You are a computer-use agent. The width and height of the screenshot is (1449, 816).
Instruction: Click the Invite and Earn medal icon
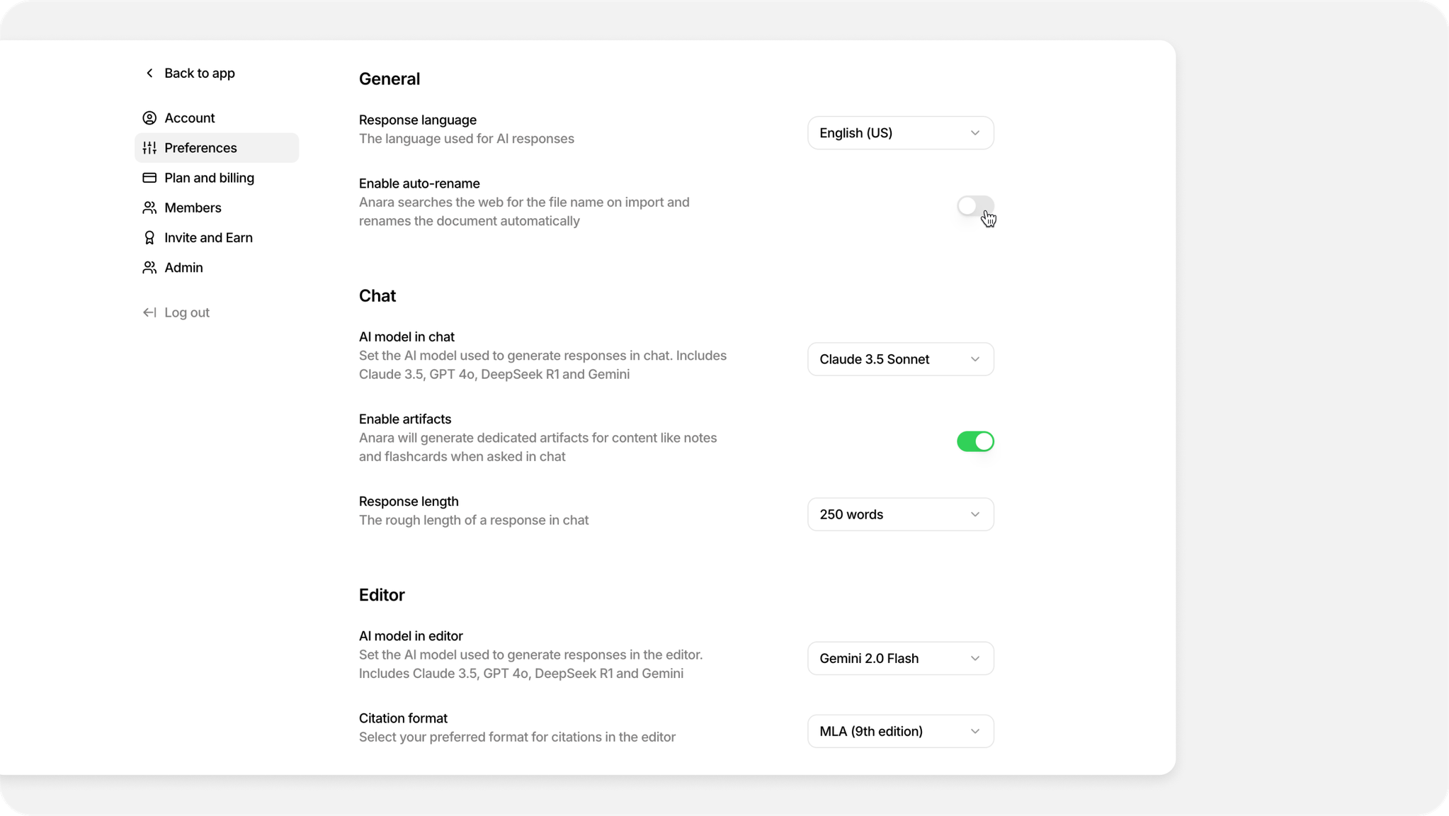click(x=149, y=237)
